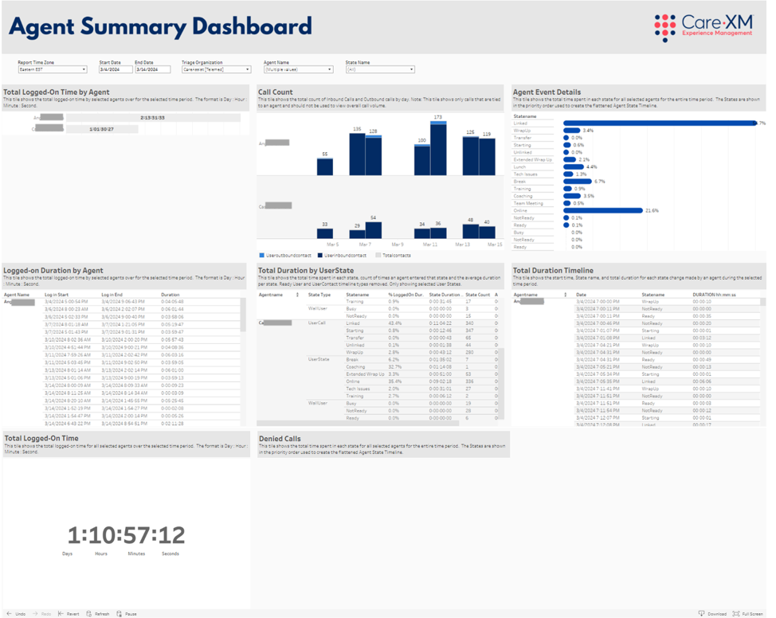Click the End Date input field
The width and height of the screenshot is (776, 618).
point(152,70)
